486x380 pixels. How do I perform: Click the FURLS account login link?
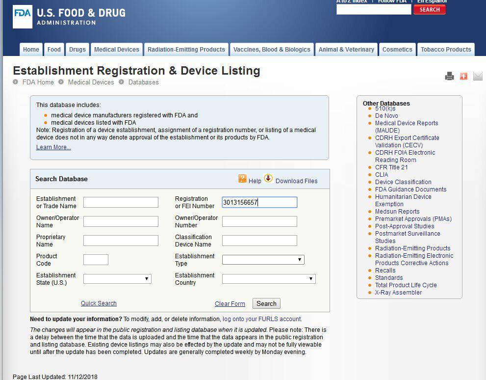click(x=262, y=319)
